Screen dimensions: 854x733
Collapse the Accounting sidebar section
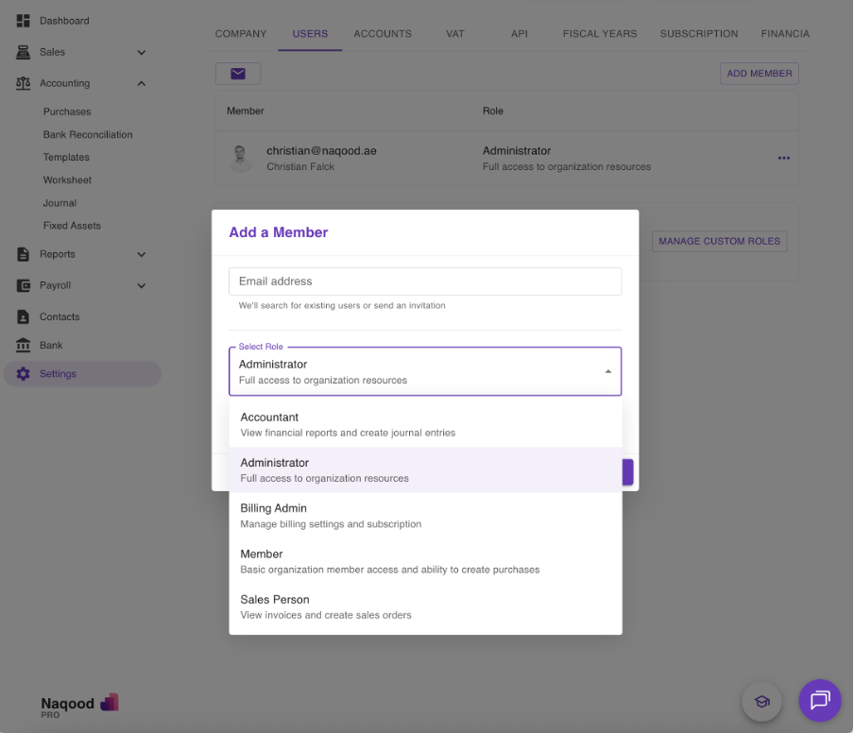pos(142,83)
